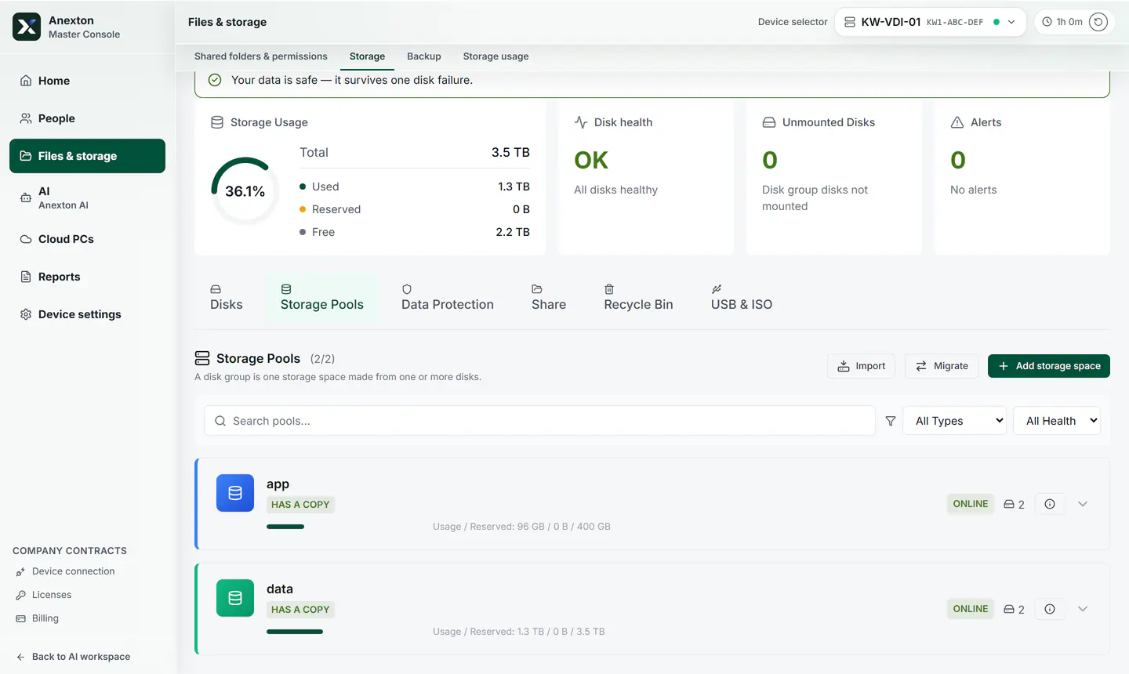
Task: Open People in the sidebar
Action: pyautogui.click(x=87, y=118)
